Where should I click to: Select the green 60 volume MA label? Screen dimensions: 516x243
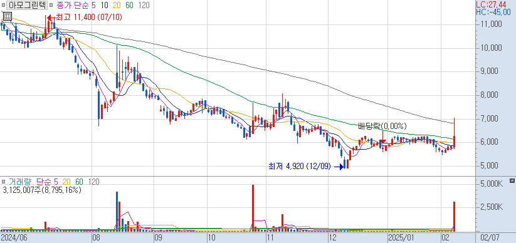tap(79, 182)
